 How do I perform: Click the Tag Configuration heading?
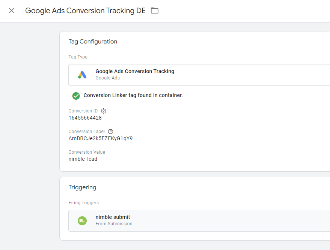click(93, 42)
